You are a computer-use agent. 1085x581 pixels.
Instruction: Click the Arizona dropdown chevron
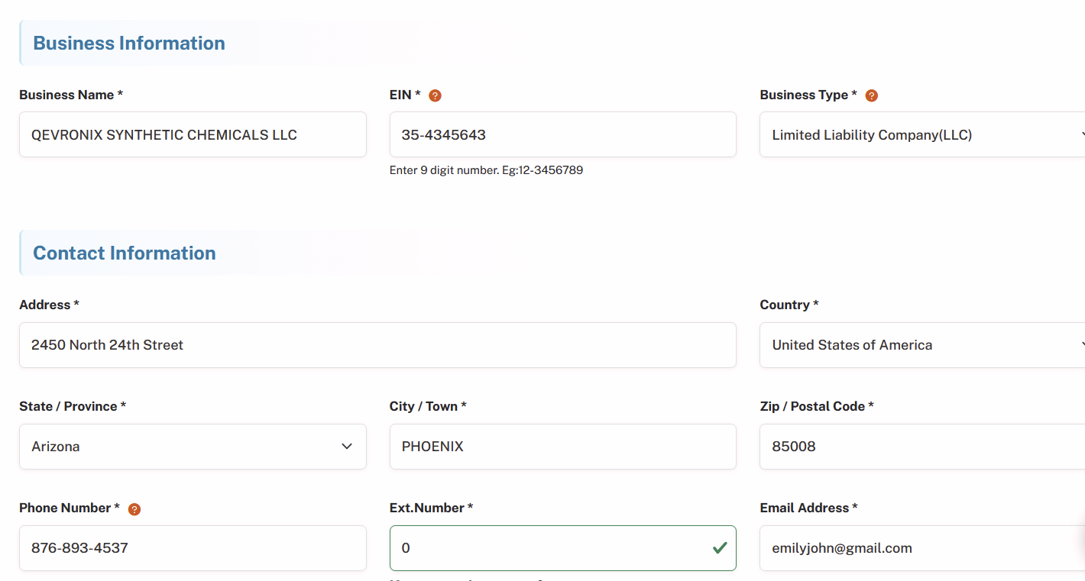pos(347,447)
